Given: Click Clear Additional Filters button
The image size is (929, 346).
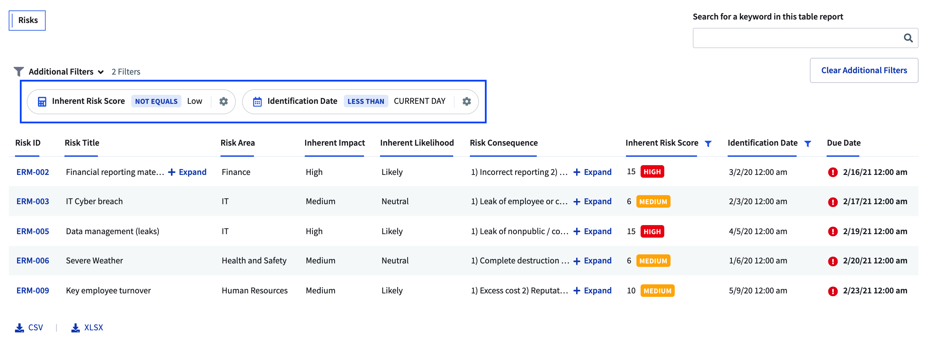Looking at the screenshot, I should (x=864, y=70).
